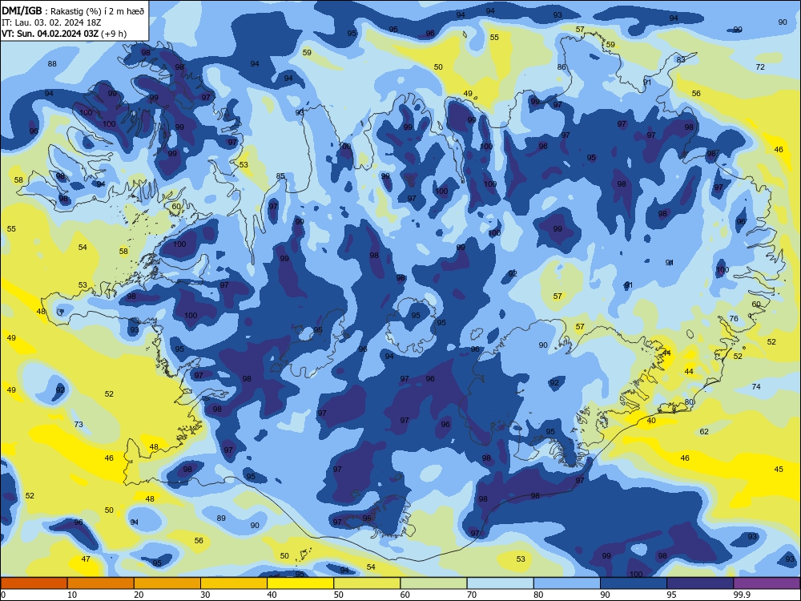Click the 'IT: Lau. 03. 02. 2024 18Z' line
Viewport: 801px width, 601px height.
coord(52,22)
